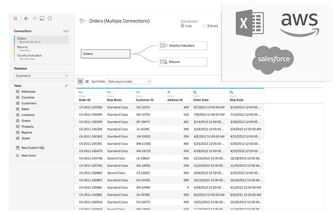Click the refresh data source icon
The image size is (335, 212).
50,18
